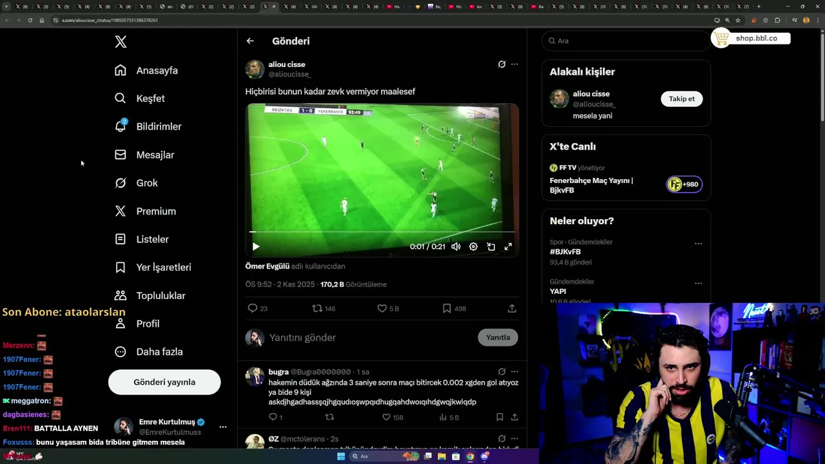
Task: Click Grok icon on bugra reply
Action: [501, 372]
